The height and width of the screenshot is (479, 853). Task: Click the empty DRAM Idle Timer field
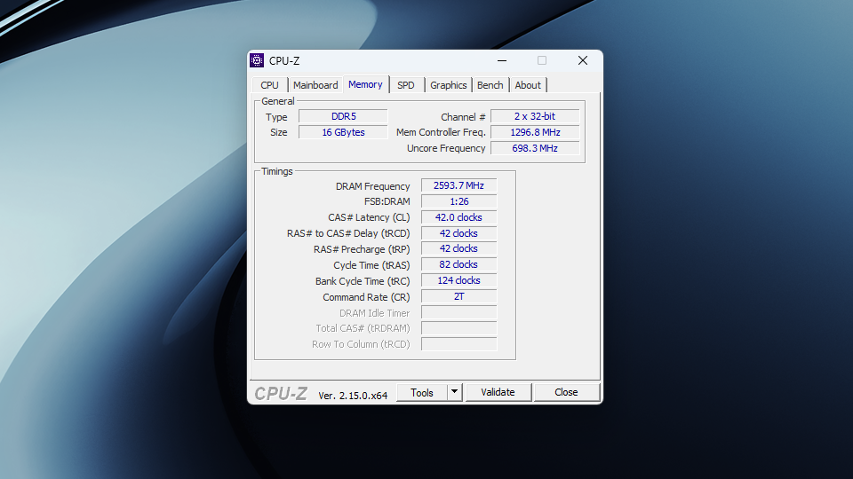(x=458, y=312)
